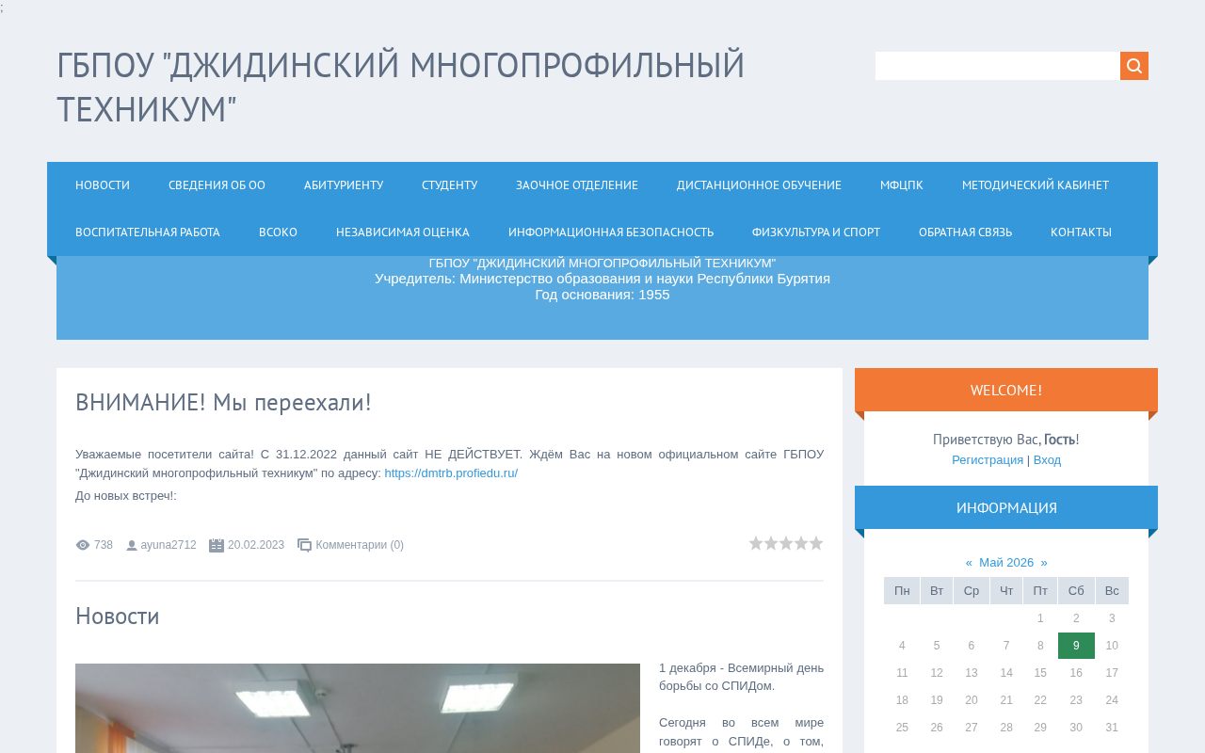Screen dimensions: 1205x753
Task: Click the Регистрация link
Action: tap(988, 460)
